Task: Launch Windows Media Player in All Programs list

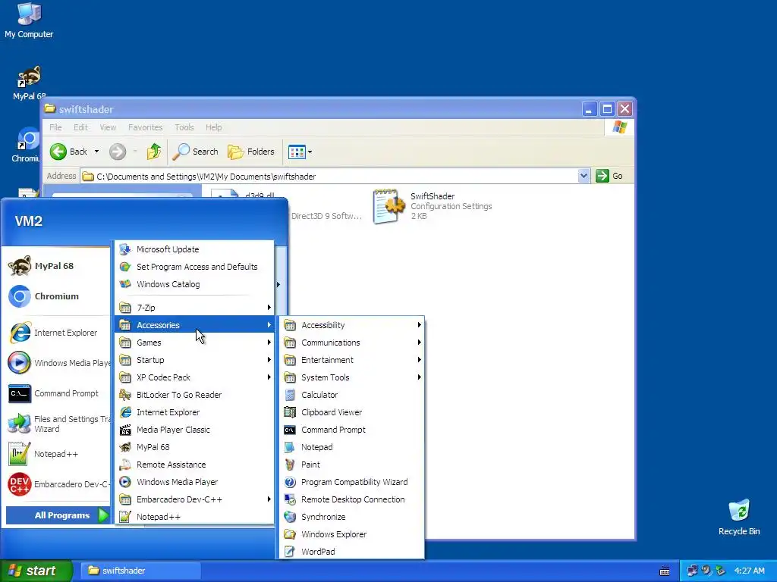Action: 194,482
